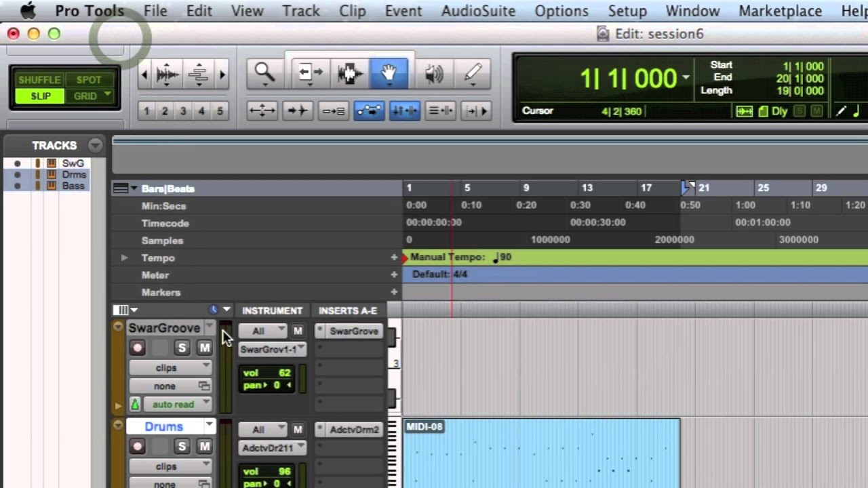The image size is (868, 488).
Task: Enable Spot edit mode
Action: (89, 80)
